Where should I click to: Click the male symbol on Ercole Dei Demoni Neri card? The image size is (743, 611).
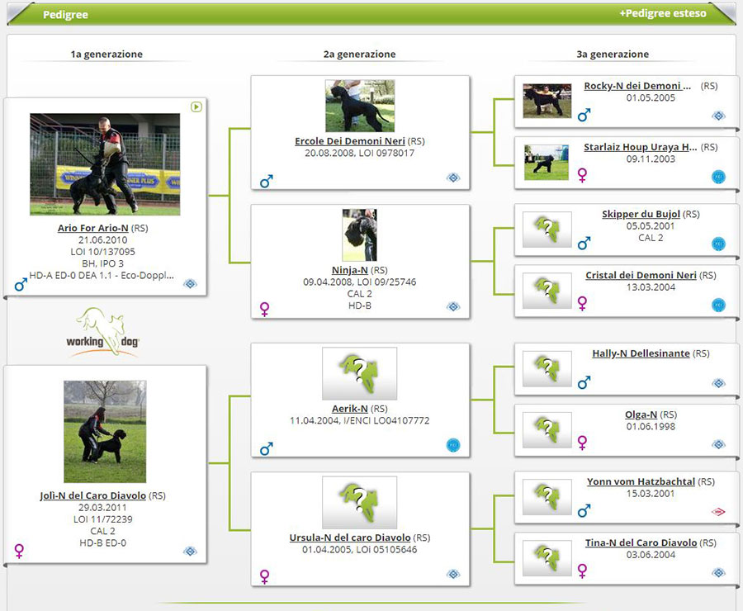[x=267, y=181]
